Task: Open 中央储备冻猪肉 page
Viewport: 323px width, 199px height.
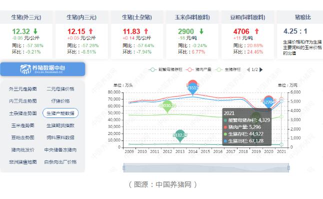Action: [x=60, y=150]
